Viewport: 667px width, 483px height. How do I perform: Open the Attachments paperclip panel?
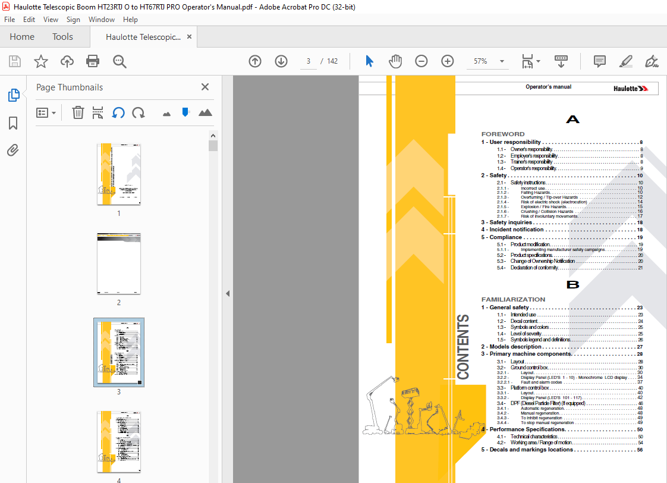12,150
